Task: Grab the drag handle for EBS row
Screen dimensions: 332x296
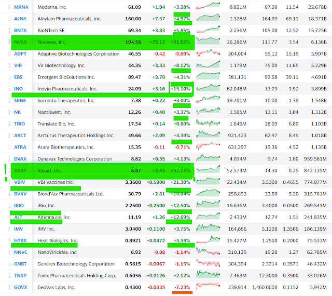Action: 9,77
